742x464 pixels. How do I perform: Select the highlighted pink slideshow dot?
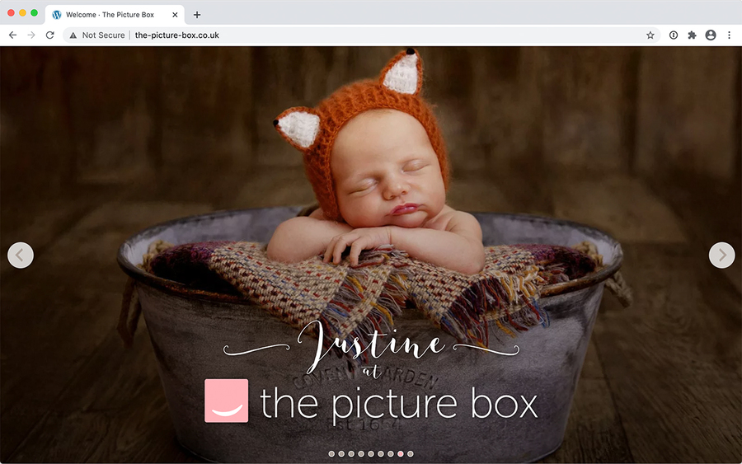click(401, 453)
